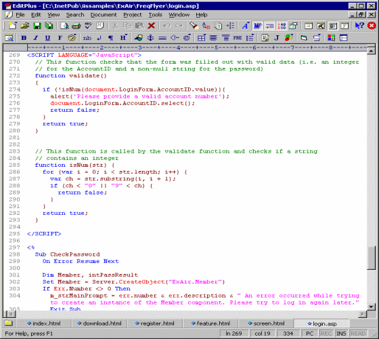379x339 pixels.
Task: Open Print Preview from the toolbar
Action: click(64, 26)
